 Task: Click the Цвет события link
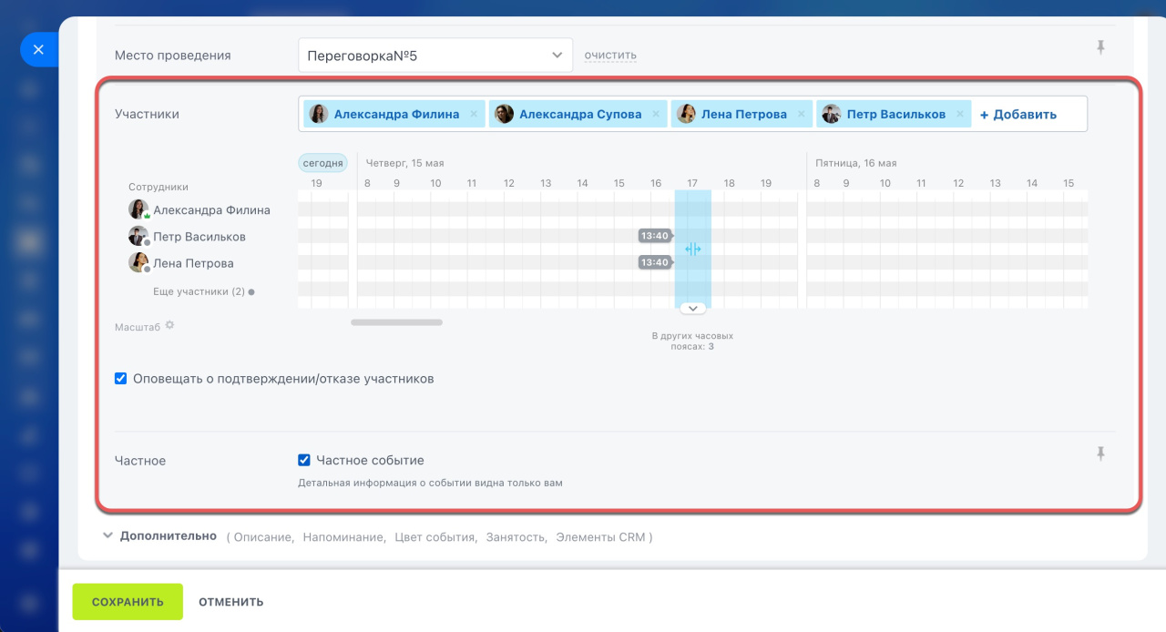pos(435,537)
